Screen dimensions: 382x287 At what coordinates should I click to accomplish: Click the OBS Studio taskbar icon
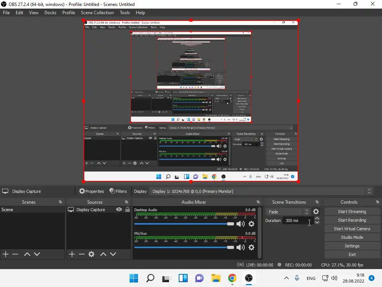[249, 278]
